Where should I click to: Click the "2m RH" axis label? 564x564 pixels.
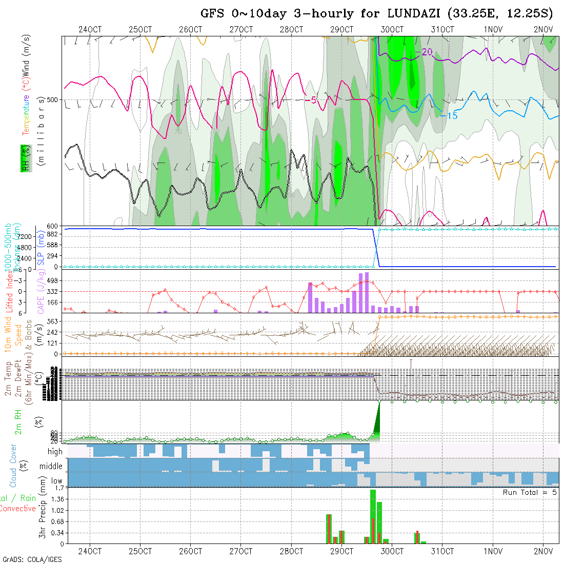[18, 421]
